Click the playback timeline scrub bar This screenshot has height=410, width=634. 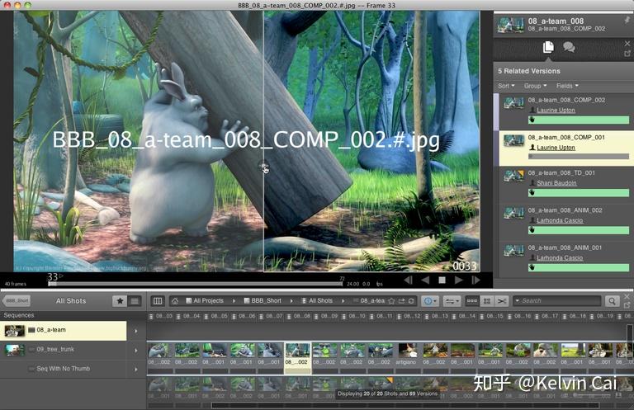(x=196, y=284)
